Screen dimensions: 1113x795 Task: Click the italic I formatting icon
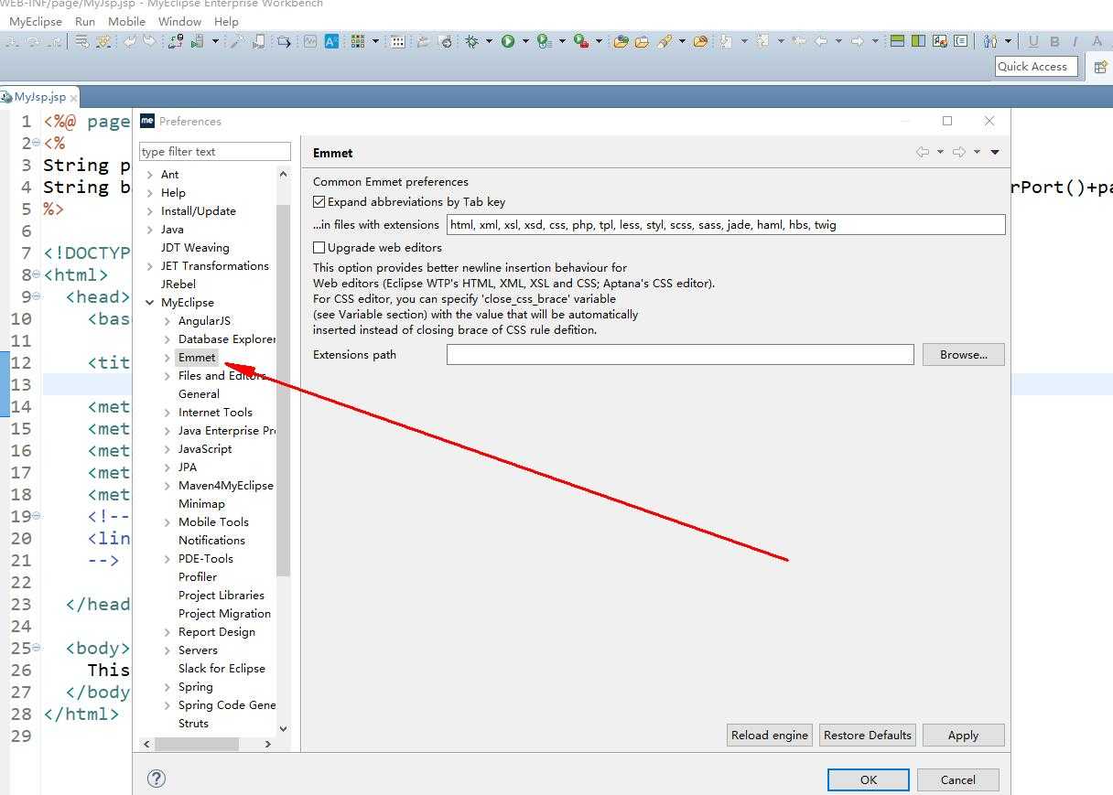(x=1075, y=41)
